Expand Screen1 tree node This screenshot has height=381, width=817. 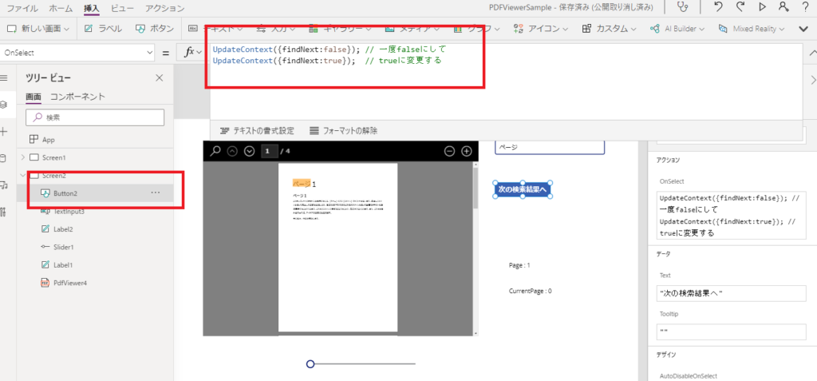(x=22, y=157)
